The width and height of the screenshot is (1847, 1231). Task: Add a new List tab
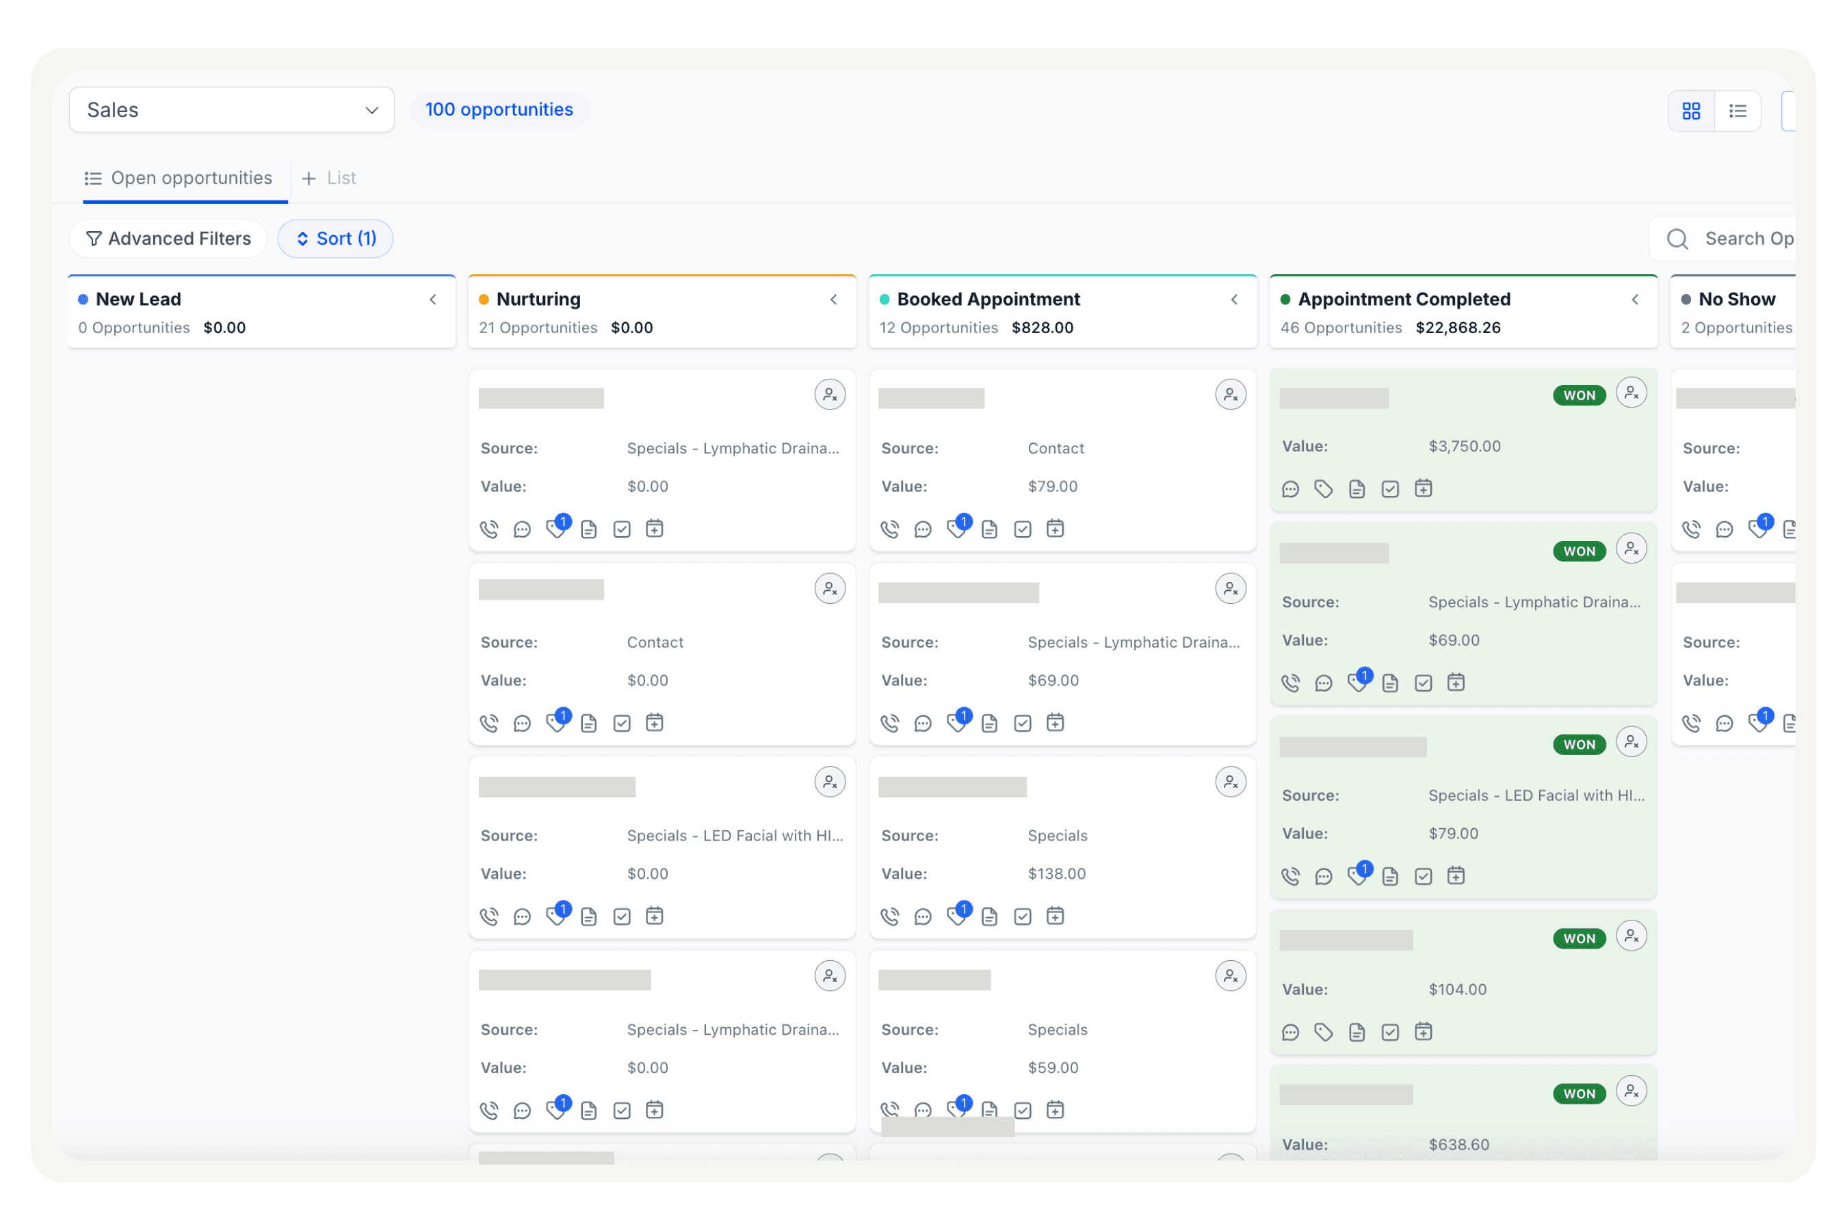[x=330, y=178]
